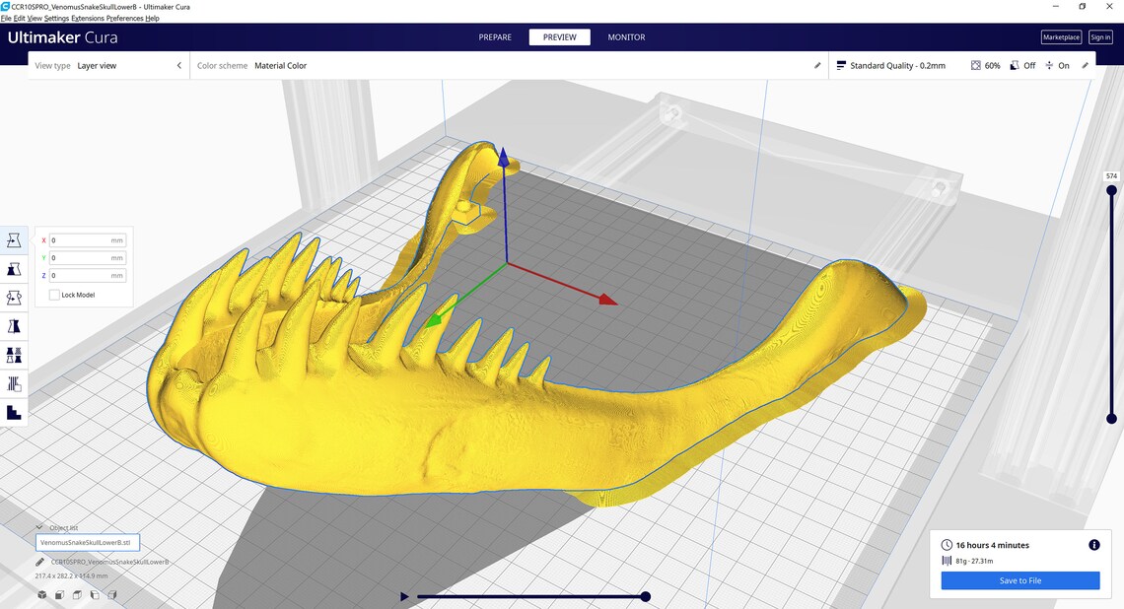This screenshot has width=1124, height=609.
Task: Activate the Support Blocker tool
Action: [x=14, y=383]
